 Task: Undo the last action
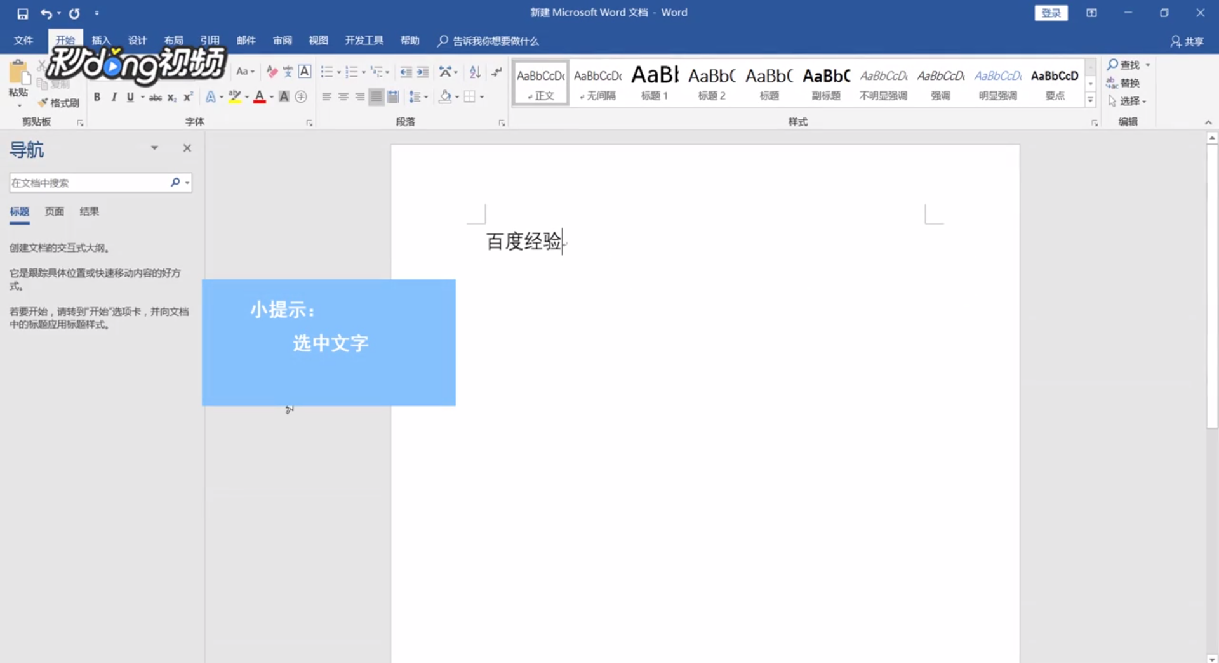[x=46, y=13]
